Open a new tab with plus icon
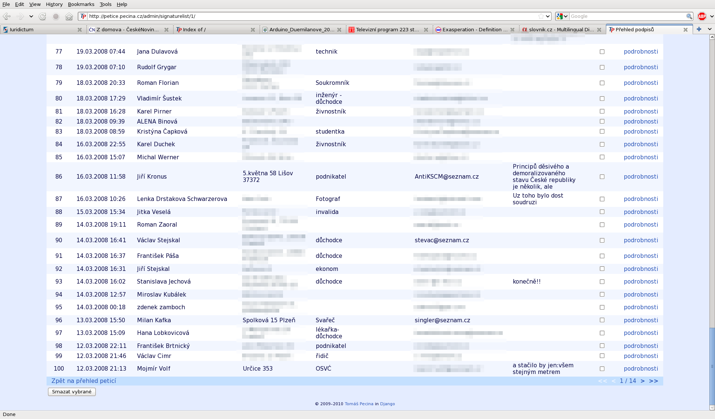The height and width of the screenshot is (419, 715). pos(699,29)
